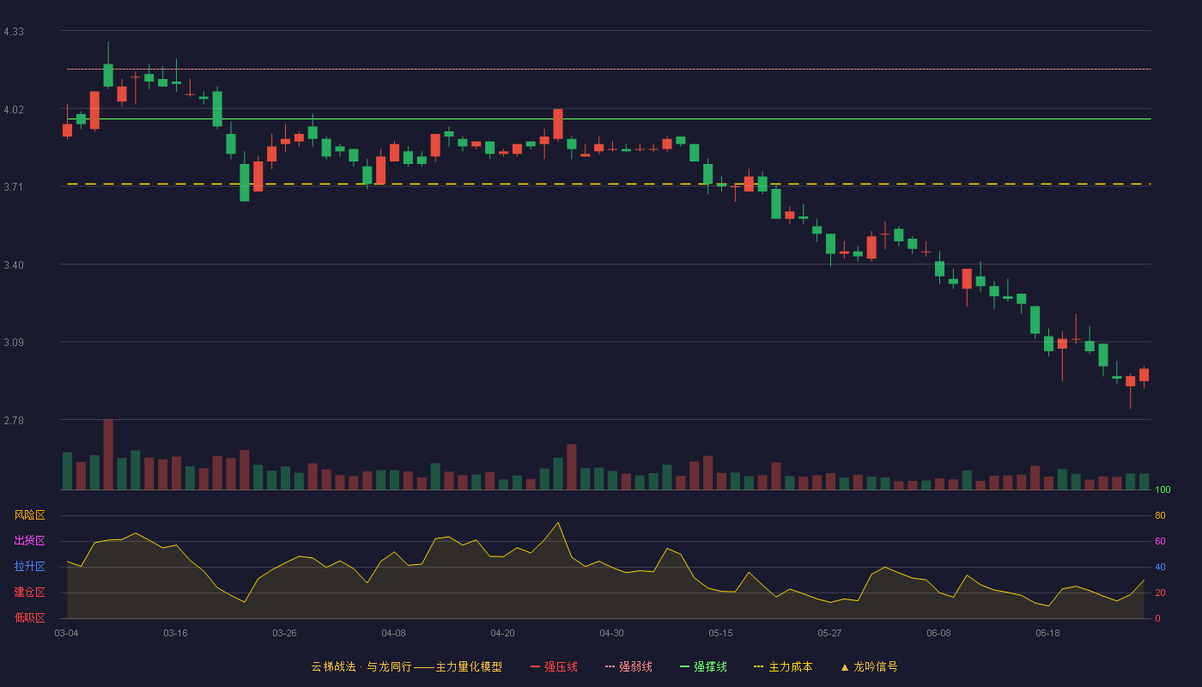Click the 06-08 date label
The height and width of the screenshot is (687, 1202).
[939, 633]
